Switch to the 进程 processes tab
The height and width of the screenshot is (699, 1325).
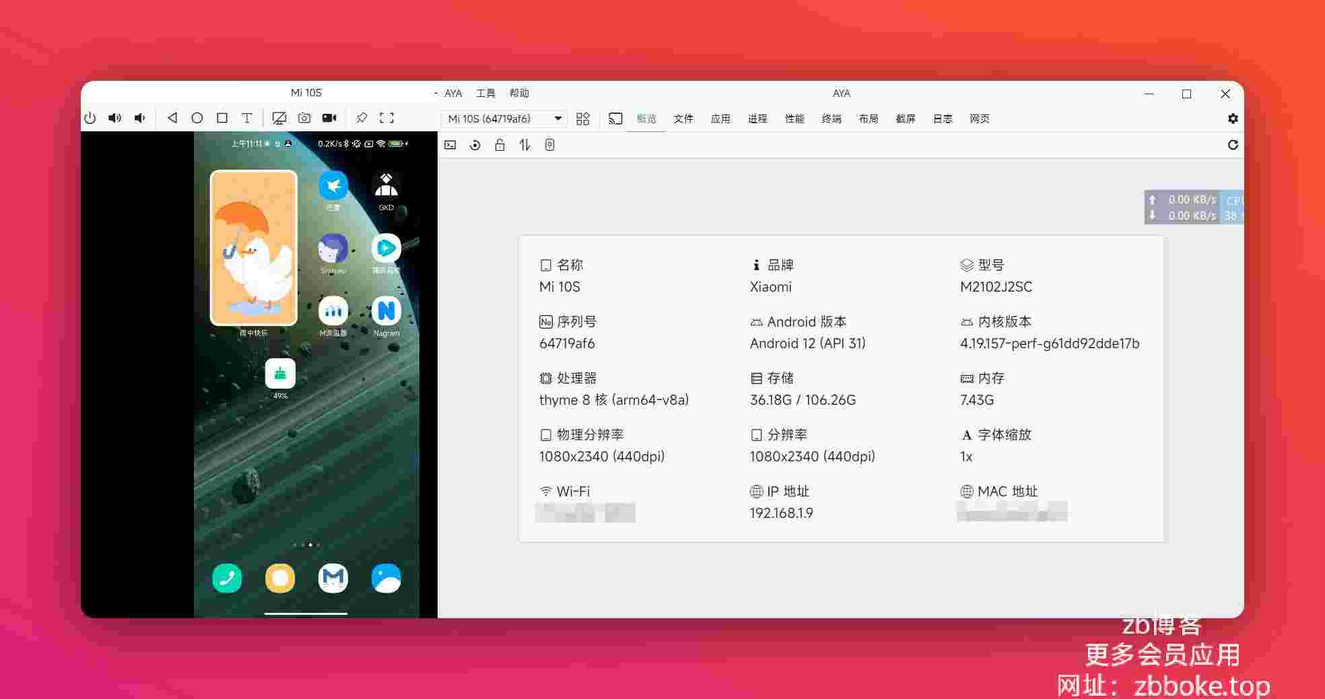coord(757,119)
